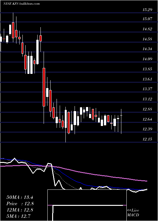Click the 12.64 price axis label
Screen dimensions: 158x221
(148, 119)
